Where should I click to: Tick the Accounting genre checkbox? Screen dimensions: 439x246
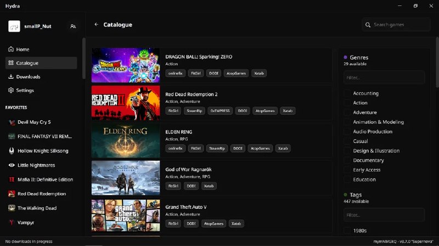[347, 93]
